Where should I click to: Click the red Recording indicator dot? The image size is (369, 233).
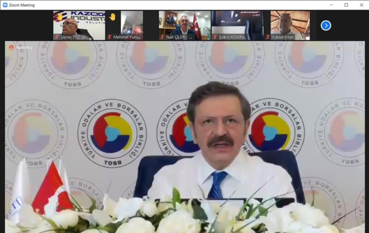(11, 48)
